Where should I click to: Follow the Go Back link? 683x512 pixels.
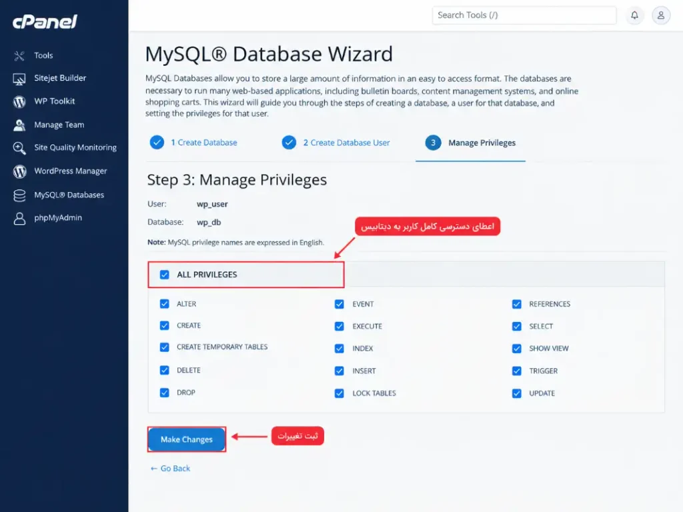(x=170, y=469)
